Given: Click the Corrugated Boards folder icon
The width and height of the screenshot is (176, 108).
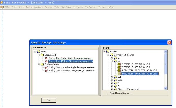Looking at the screenshot, I should pyautogui.click(x=112, y=55).
